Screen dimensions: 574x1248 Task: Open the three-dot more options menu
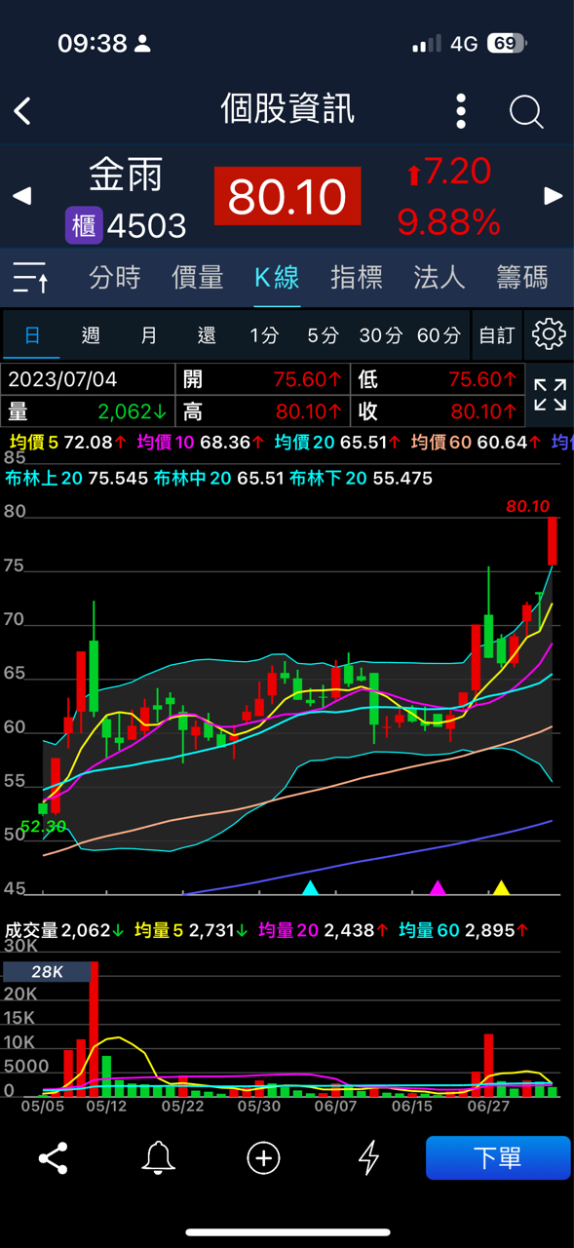pos(461,111)
